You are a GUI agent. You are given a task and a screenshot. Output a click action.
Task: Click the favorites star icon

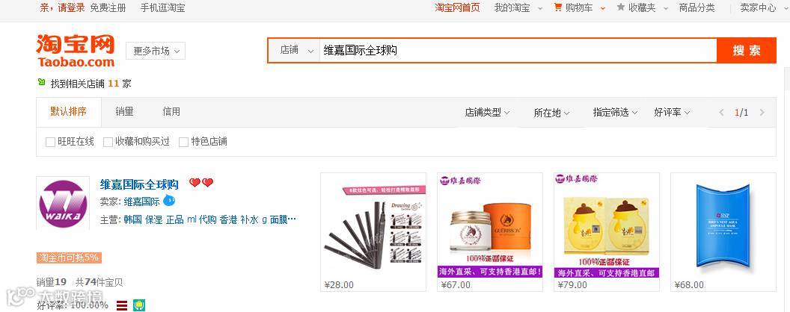click(621, 7)
